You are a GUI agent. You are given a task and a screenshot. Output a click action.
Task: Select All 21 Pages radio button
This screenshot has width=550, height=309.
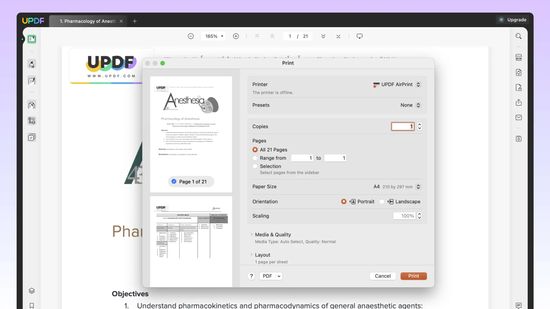point(255,150)
